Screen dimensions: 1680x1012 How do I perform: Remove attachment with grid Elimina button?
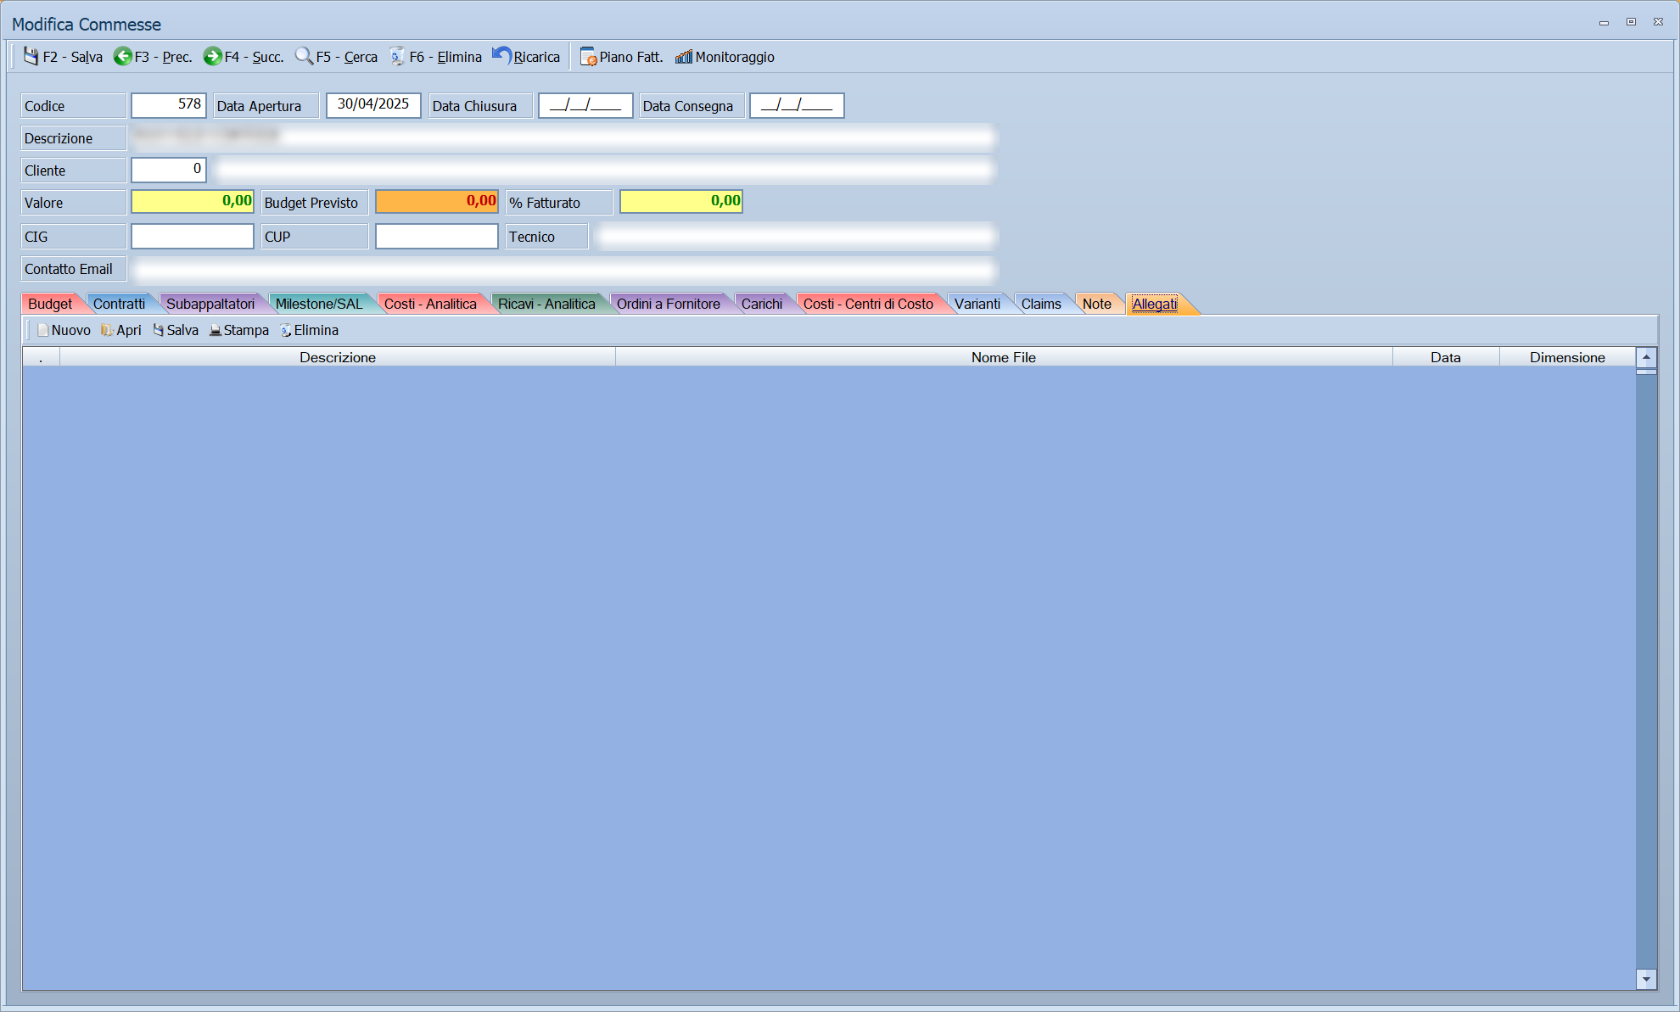click(310, 330)
